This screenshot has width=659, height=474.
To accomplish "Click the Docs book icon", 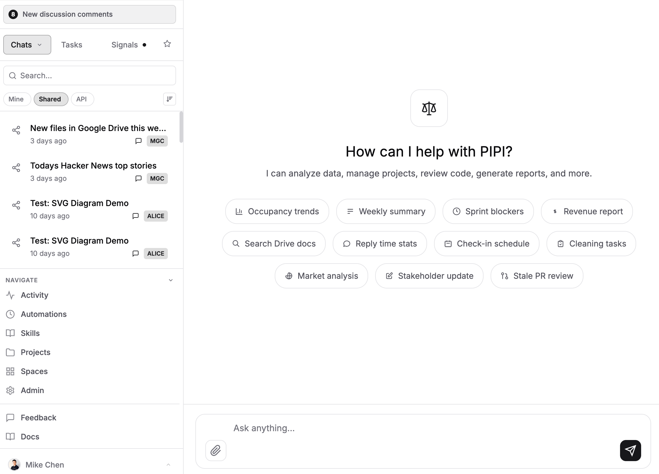I will (x=10, y=437).
